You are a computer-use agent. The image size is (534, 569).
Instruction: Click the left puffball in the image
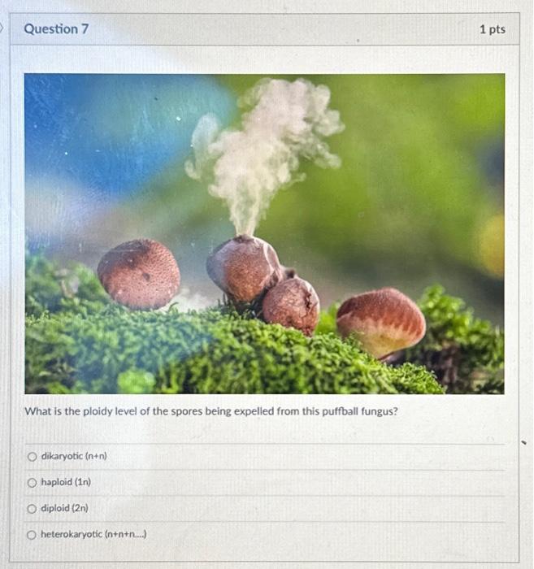pyautogui.click(x=139, y=275)
